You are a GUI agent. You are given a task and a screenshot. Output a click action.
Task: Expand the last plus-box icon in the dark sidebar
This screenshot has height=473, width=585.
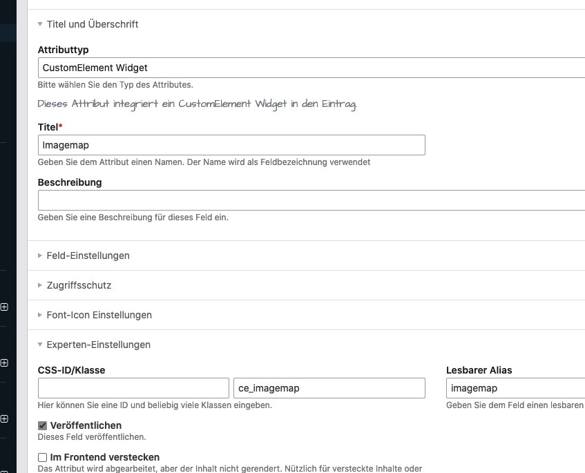4,418
